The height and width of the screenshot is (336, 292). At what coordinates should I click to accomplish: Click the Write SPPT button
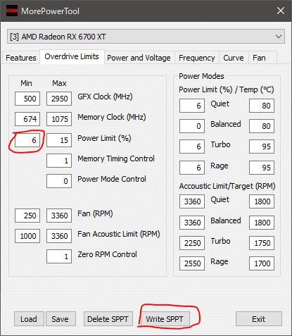[165, 319]
